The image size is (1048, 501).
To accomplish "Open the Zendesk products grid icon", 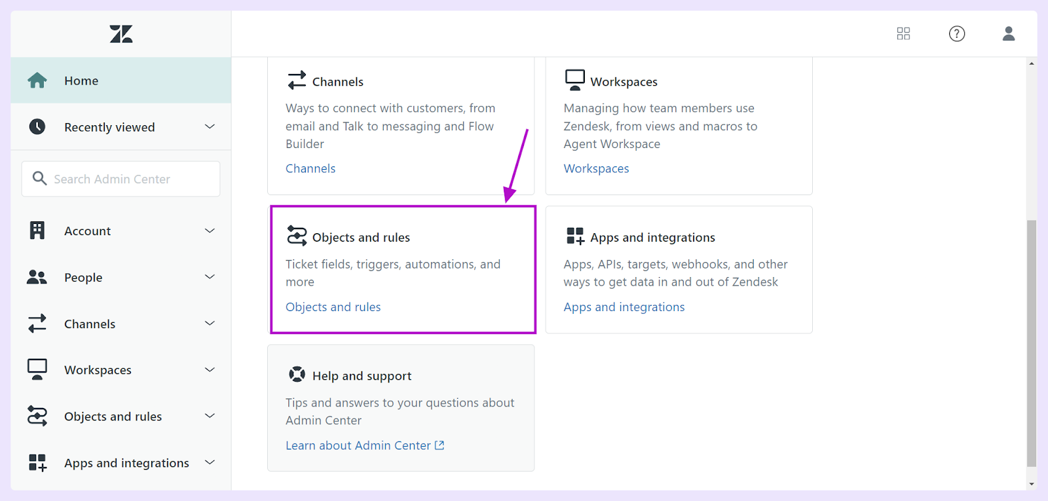I will pos(903,33).
